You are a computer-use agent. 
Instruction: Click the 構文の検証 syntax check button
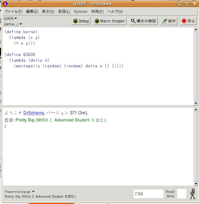click(x=144, y=21)
